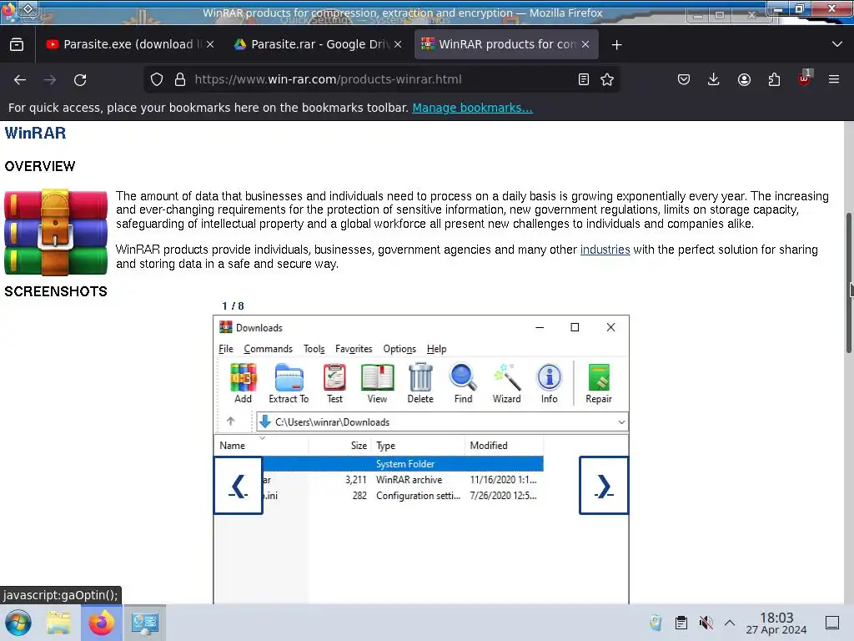Open the Manage bookmarks link
The image size is (854, 641).
pos(472,108)
